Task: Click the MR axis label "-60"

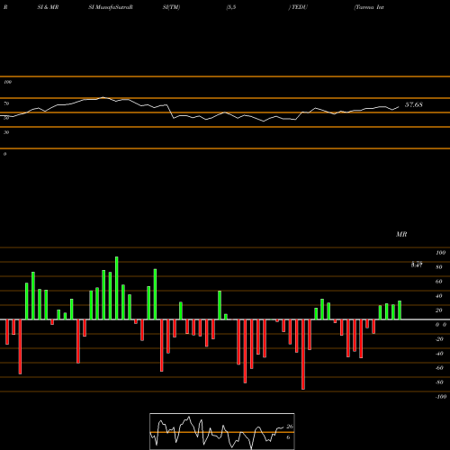Action: click(x=439, y=368)
